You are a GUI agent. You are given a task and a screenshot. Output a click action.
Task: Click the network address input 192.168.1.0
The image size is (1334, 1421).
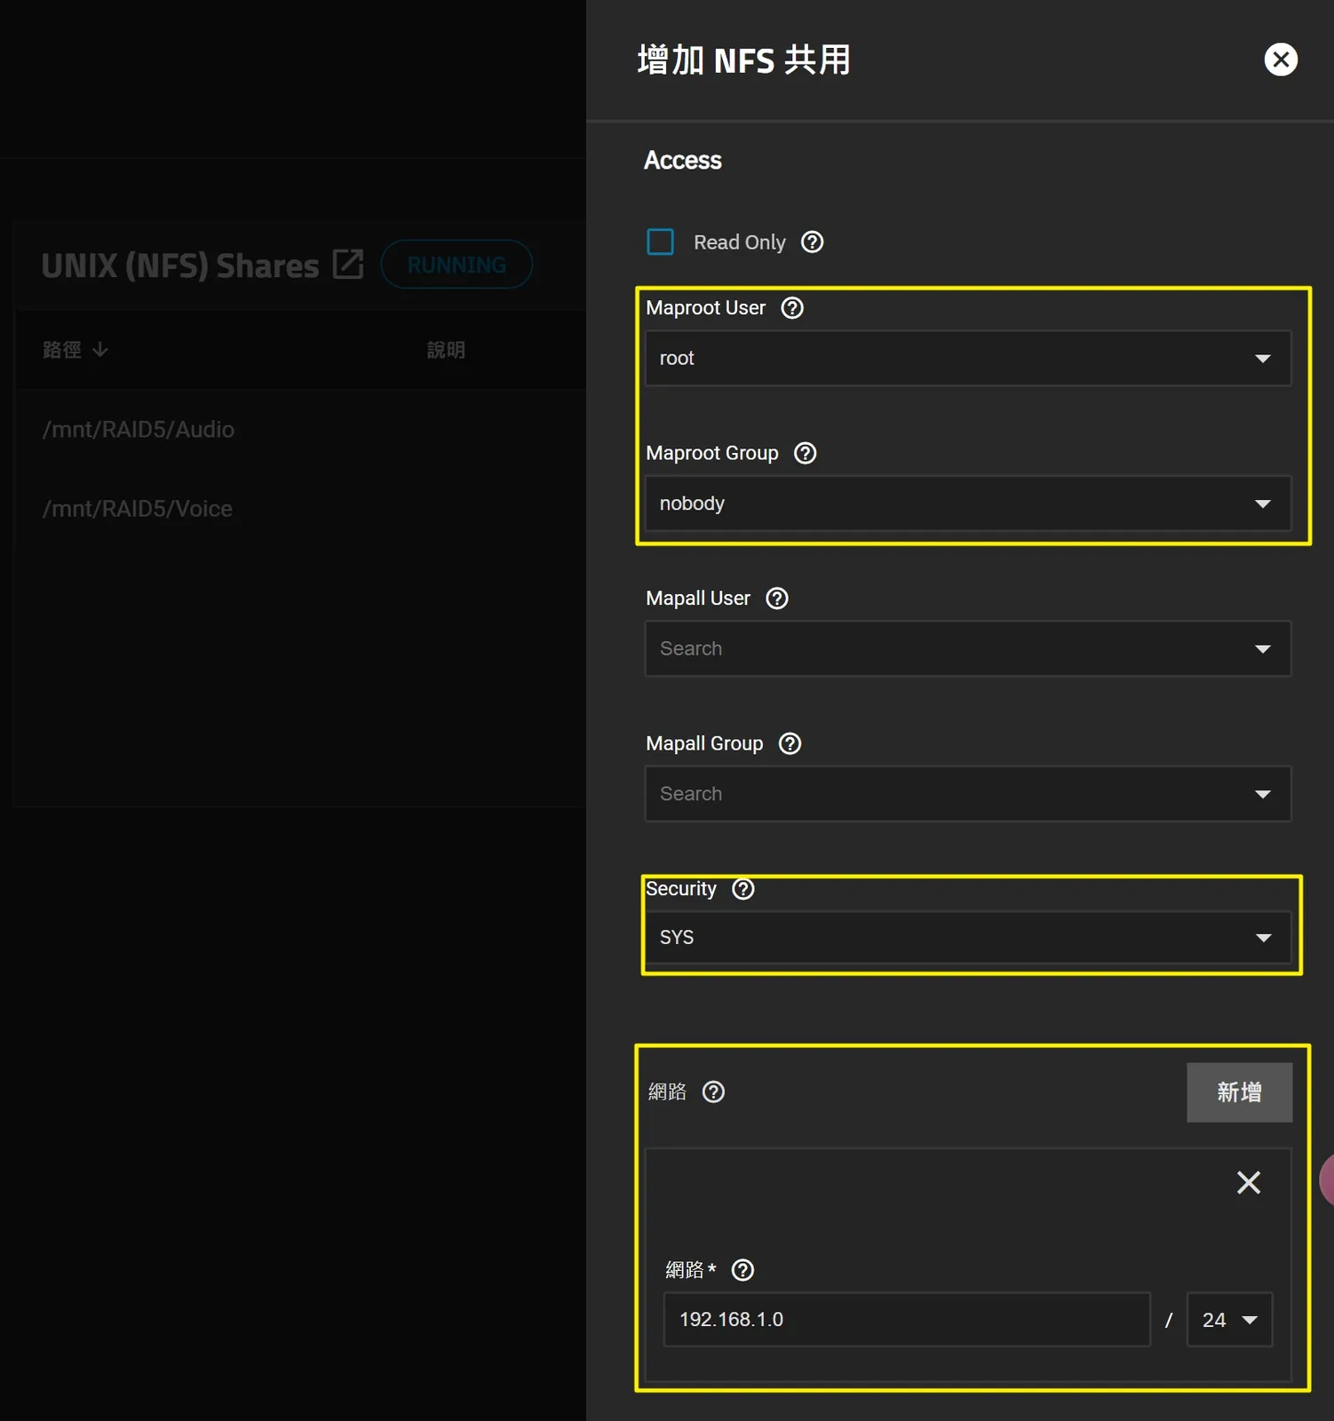point(907,1320)
